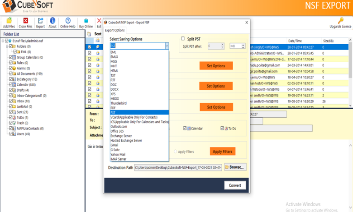353x212 pixels.
Task: Collapse the dadminis.nsf root tree node
Action: pos(3,41)
